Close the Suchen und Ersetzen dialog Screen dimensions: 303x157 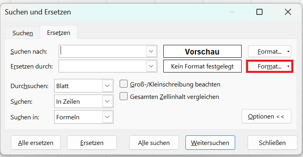[288, 12]
